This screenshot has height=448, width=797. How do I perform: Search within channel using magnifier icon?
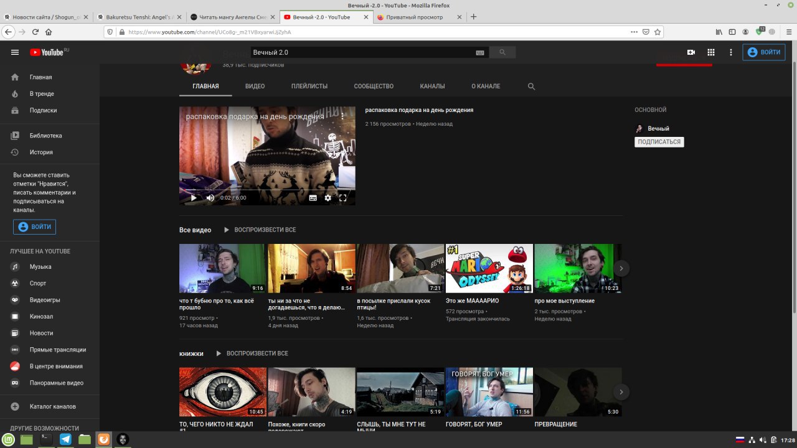tap(531, 86)
